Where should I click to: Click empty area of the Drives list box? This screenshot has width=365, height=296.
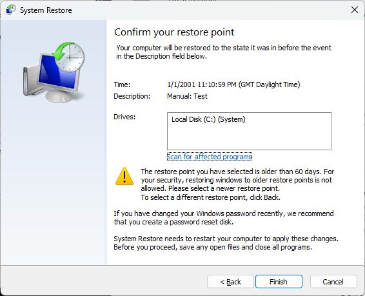249,137
